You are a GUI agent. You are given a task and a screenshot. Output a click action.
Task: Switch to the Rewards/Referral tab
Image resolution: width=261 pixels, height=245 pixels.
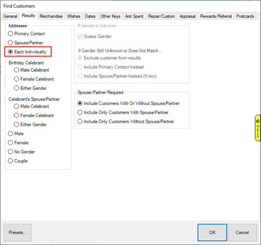coord(216,16)
